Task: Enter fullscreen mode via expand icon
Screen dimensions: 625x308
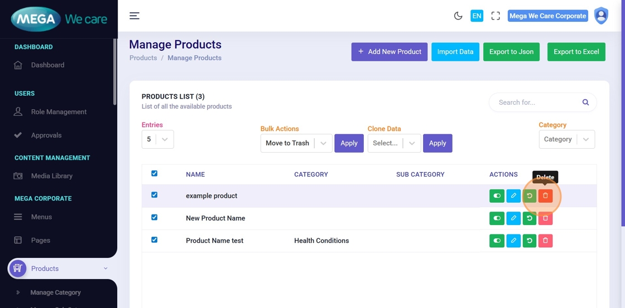Action: (x=496, y=16)
